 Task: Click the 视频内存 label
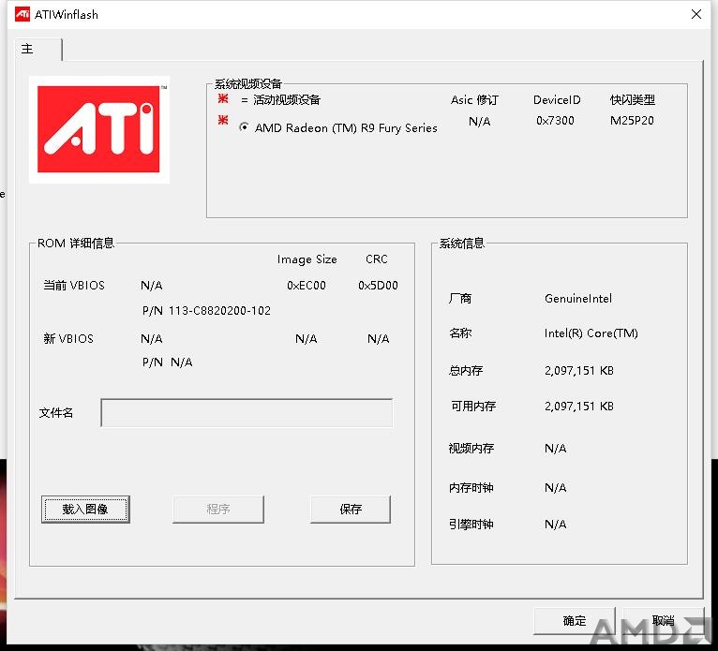coord(471,449)
